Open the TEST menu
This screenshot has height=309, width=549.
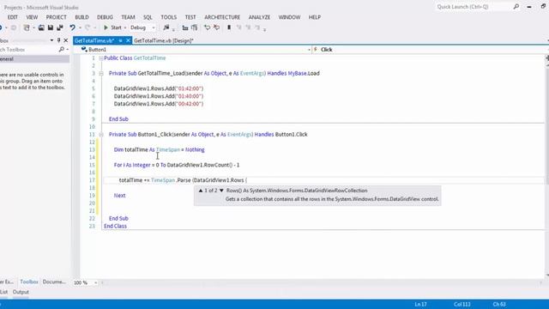coord(190,17)
